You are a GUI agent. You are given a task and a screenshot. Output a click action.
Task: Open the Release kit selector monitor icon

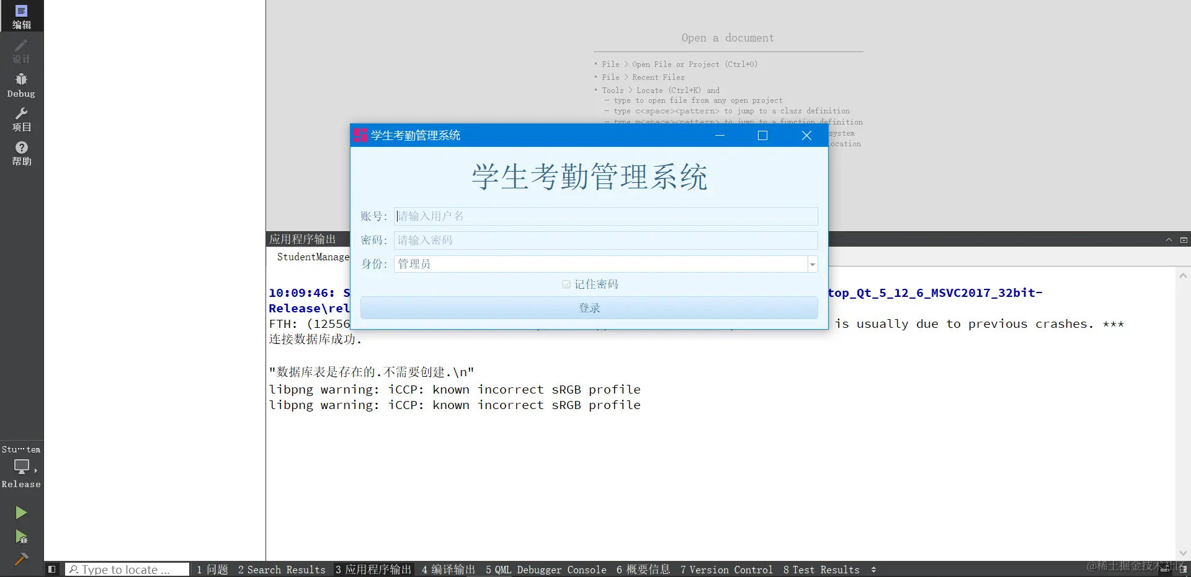[22, 466]
